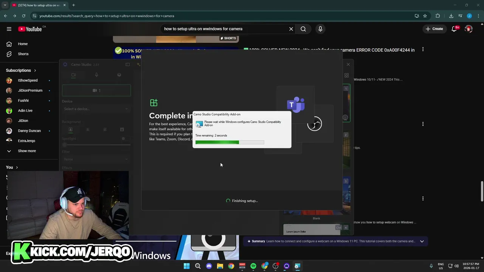Close the Camo Studio overlay with X
The image size is (484, 272).
point(348,65)
